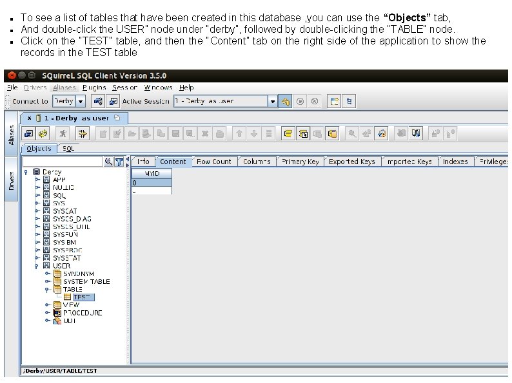Image resolution: width=512 pixels, height=383 pixels.
Task: Collapse the USER schema node
Action: [x=37, y=266]
